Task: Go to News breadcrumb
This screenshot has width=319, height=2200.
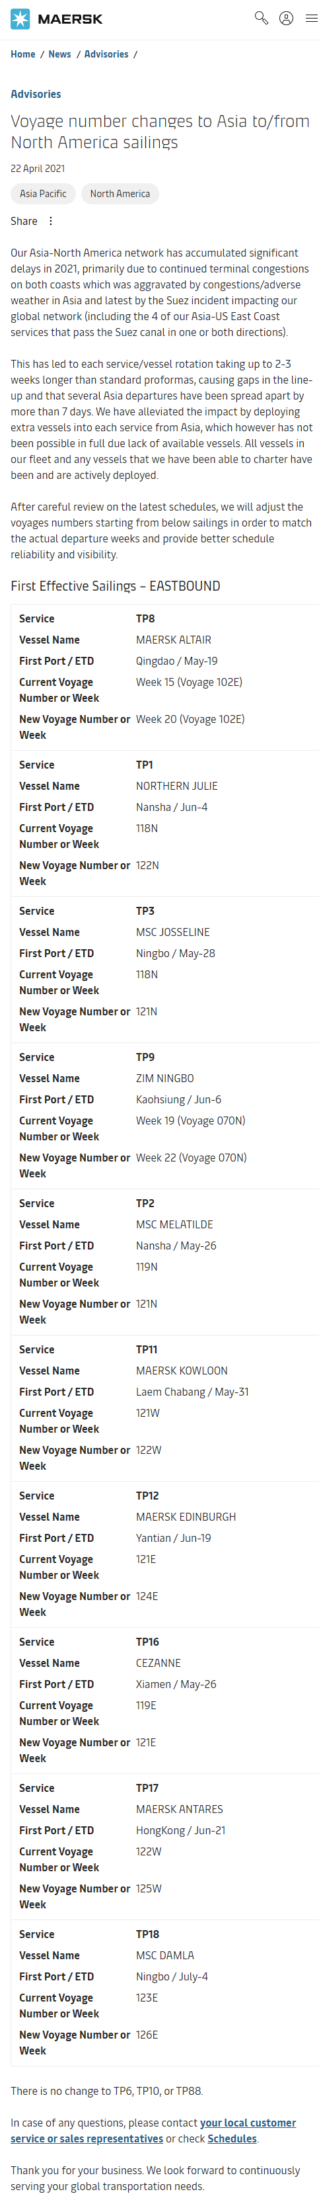Action: pyautogui.click(x=59, y=55)
